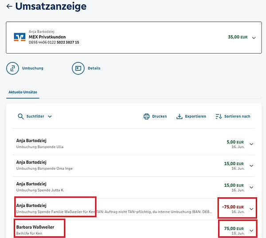This screenshot has width=266, height=238.
Task: Click the back arrow beside Umsatzanzeige
Action: 9,7
